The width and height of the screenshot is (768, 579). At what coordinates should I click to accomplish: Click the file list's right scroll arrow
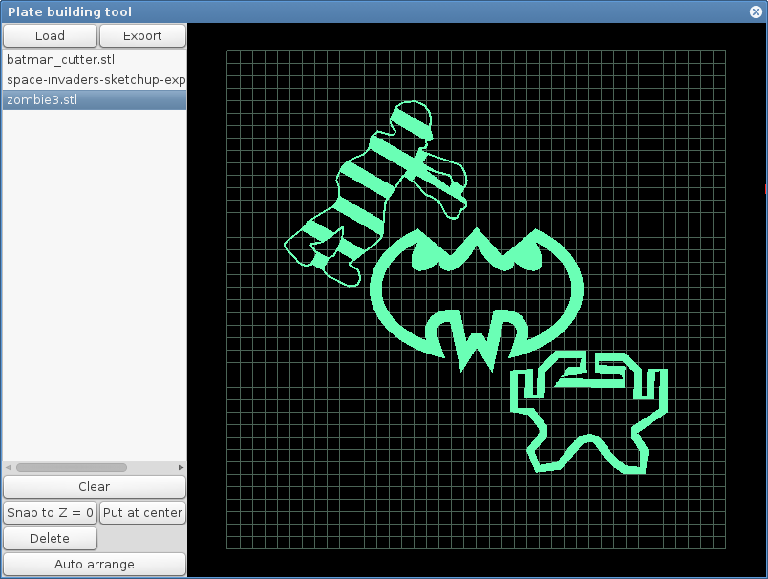click(181, 467)
